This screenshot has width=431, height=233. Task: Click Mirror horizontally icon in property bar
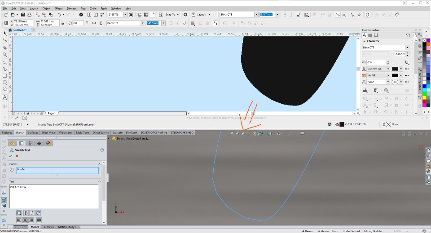(x=94, y=23)
